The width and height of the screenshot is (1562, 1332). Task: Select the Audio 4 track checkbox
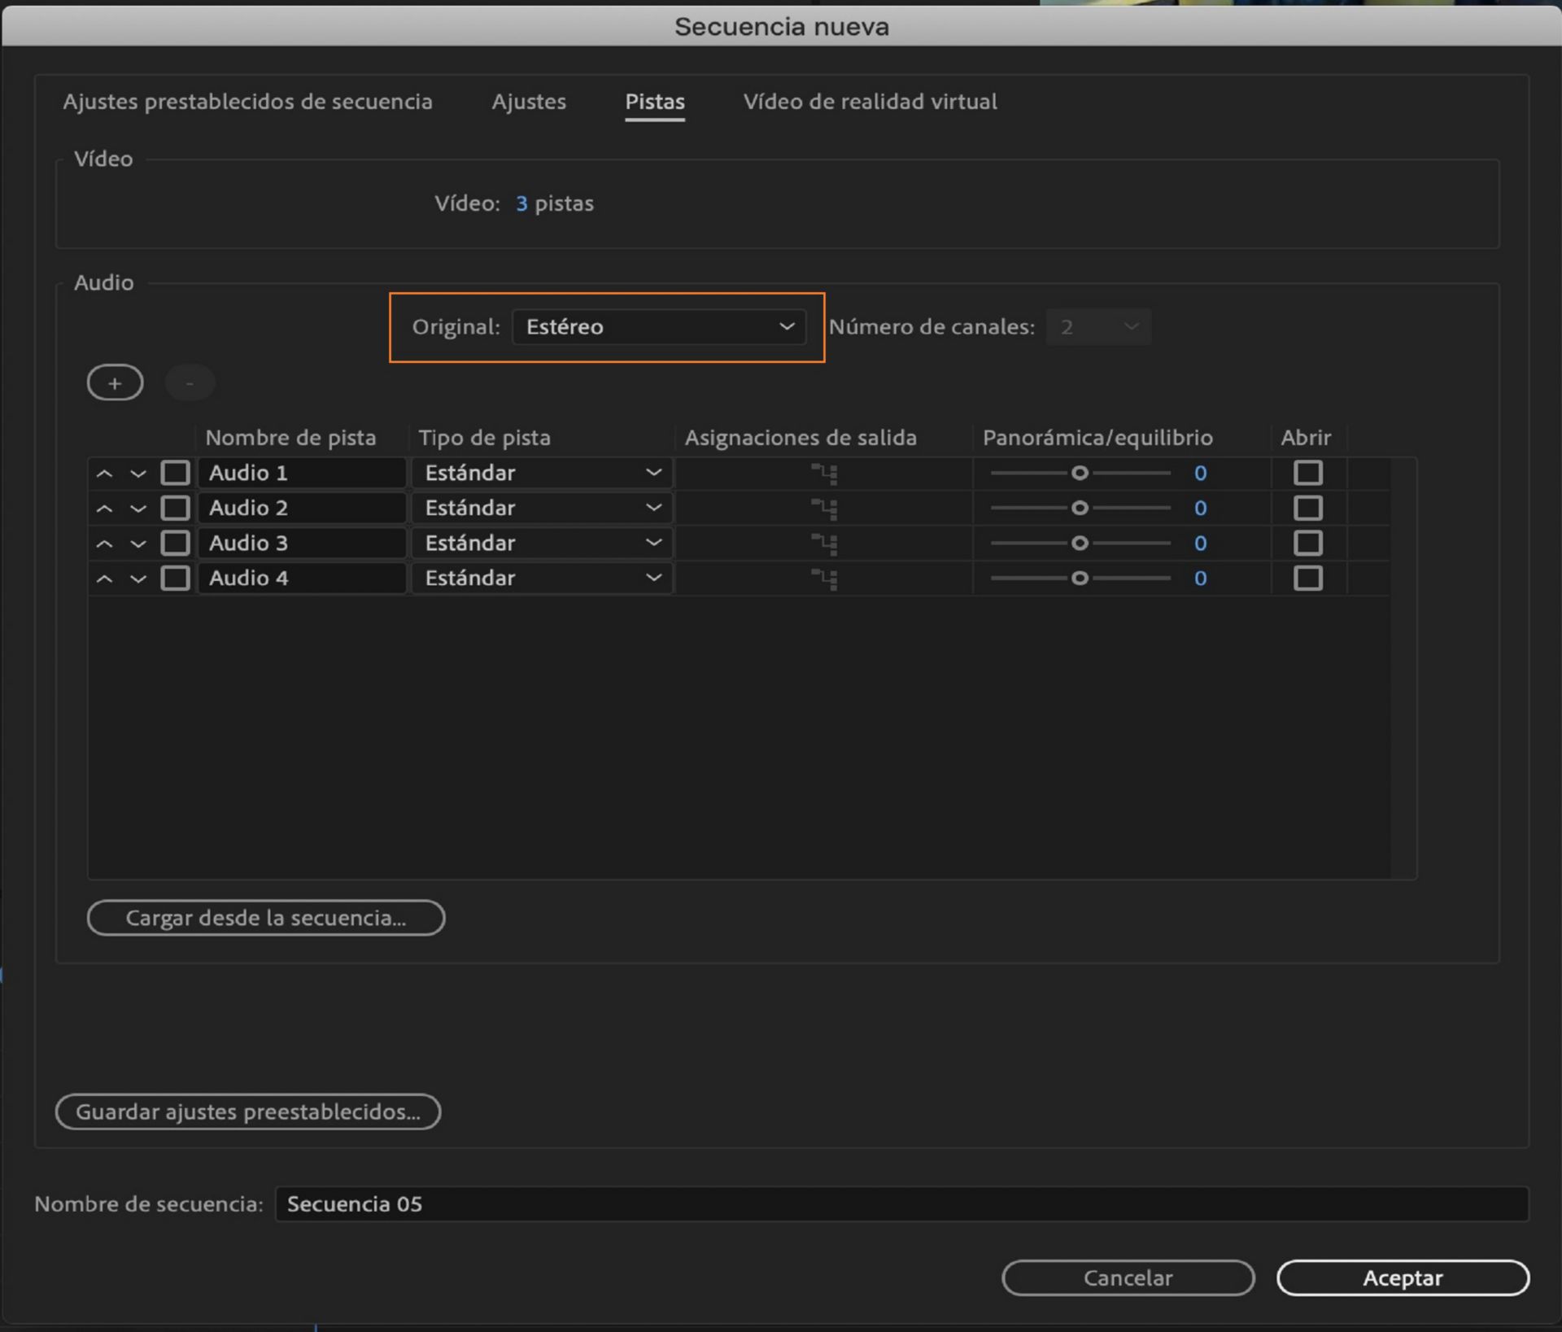tap(175, 578)
